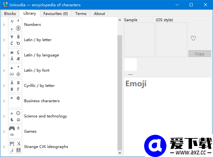This screenshot has width=213, height=157.
Task: Select the Numbers tree label
Action: click(x=33, y=25)
